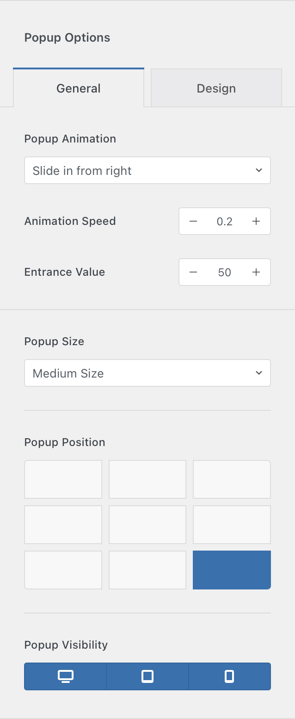This screenshot has width=295, height=719.
Task: Select top-right popup position cell
Action: tap(232, 479)
